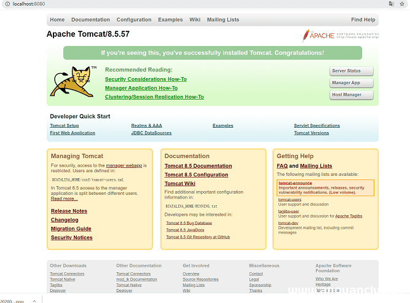The width and height of the screenshot is (410, 303).
Task: Open the Changelog link
Action: [x=65, y=220]
